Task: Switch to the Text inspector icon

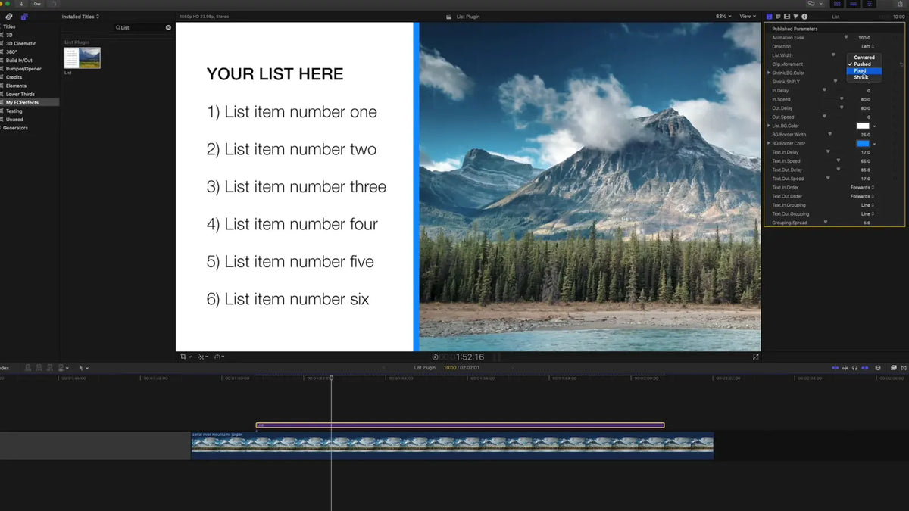Action: (778, 16)
